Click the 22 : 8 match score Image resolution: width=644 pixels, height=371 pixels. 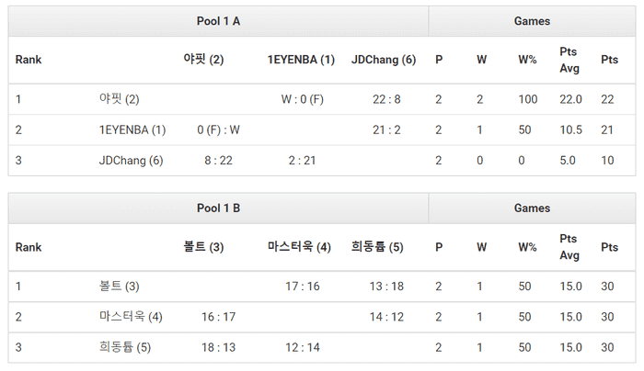pos(386,99)
